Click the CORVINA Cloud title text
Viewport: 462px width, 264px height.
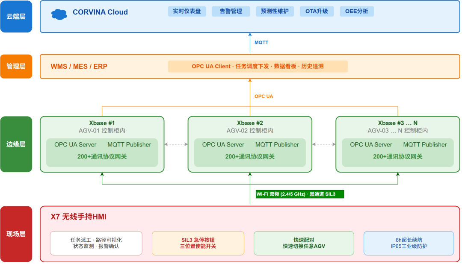[100, 12]
